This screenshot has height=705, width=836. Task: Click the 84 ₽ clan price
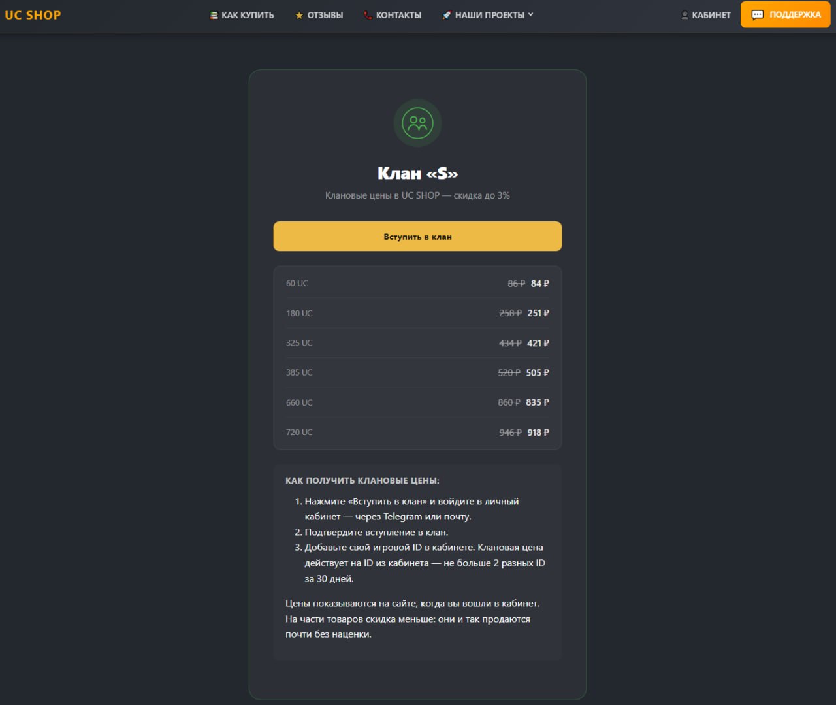[540, 284]
